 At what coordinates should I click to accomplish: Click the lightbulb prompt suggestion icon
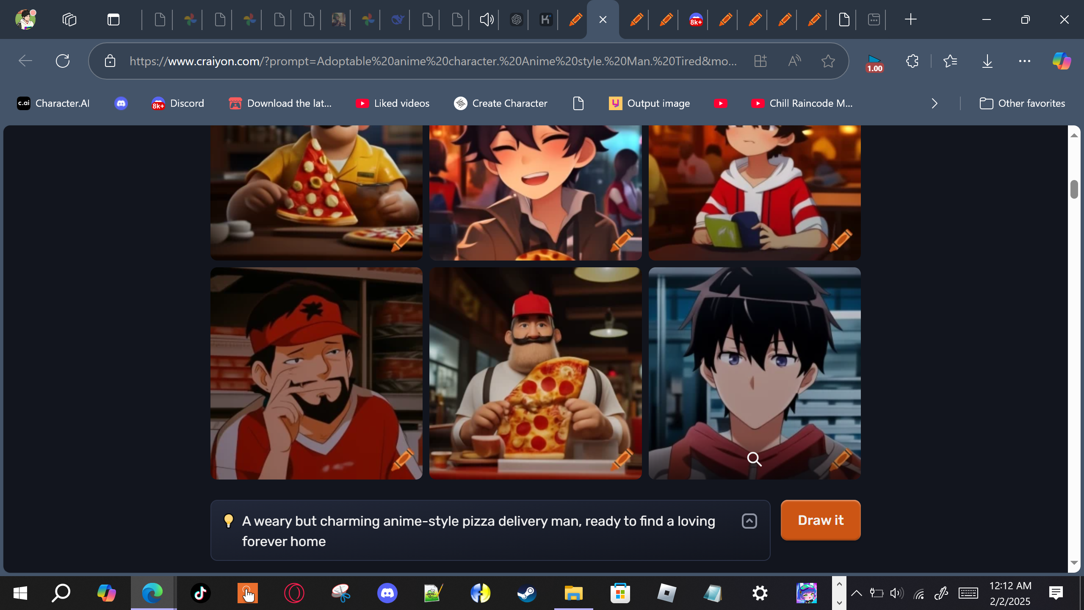pos(228,521)
